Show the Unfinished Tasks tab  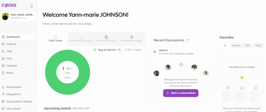point(131,39)
